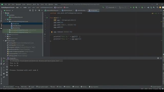The width and height of the screenshot is (164, 92).
Task: Select MainActivity in project tree
Action: point(16,28)
